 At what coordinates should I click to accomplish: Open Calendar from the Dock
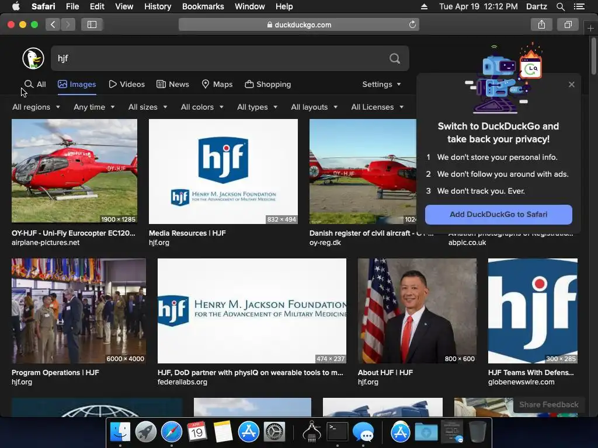tap(197, 432)
